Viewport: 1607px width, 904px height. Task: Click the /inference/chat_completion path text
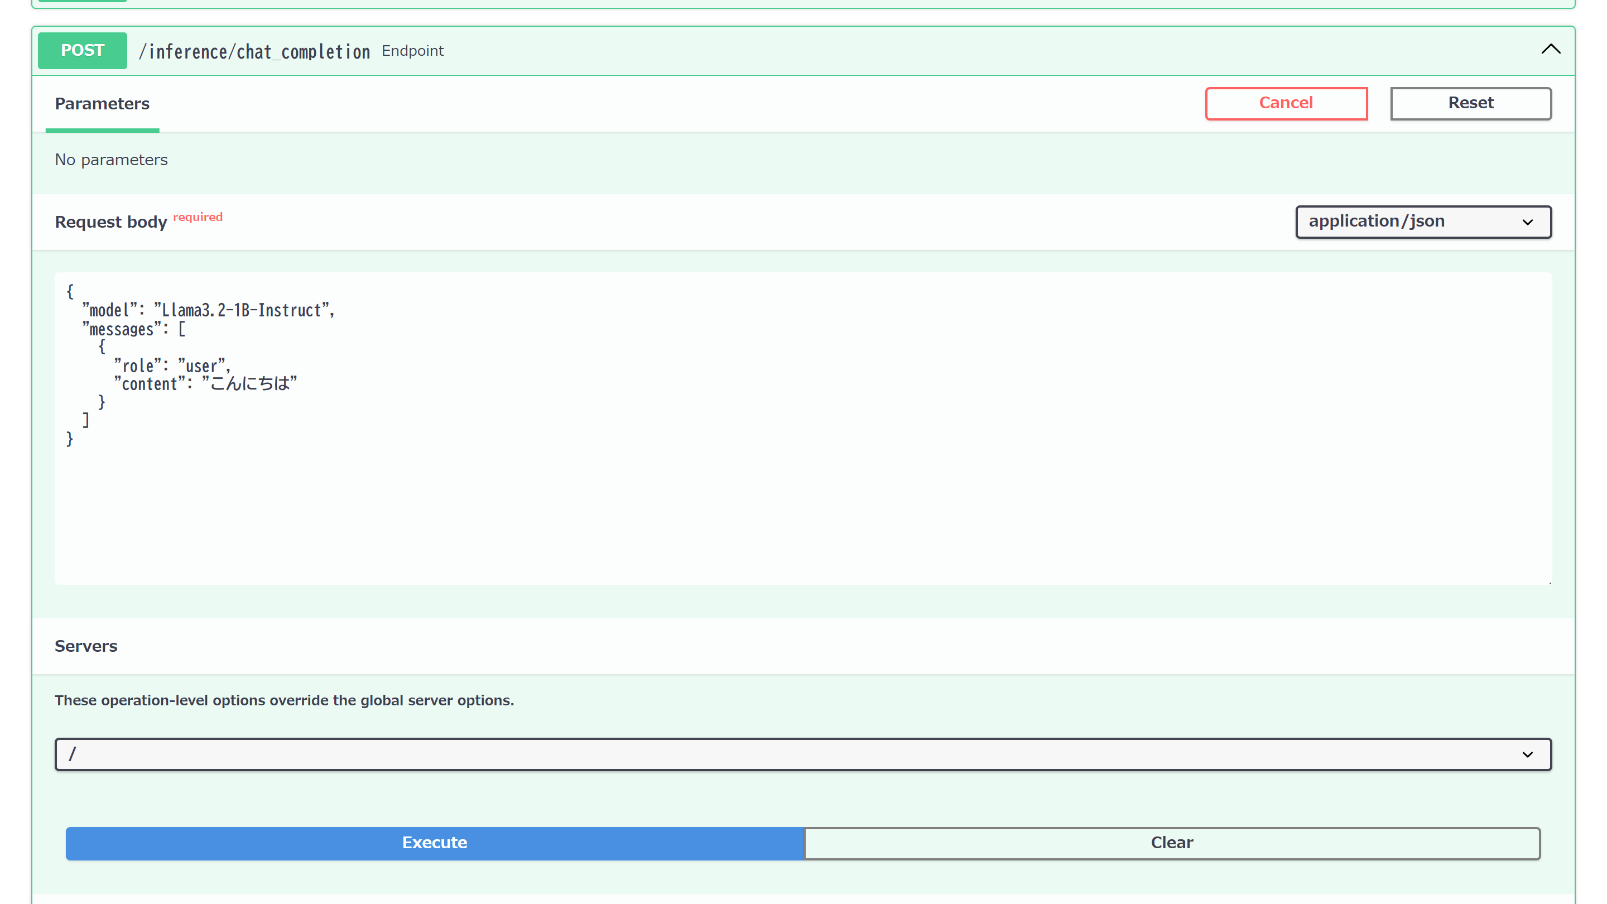coord(254,52)
